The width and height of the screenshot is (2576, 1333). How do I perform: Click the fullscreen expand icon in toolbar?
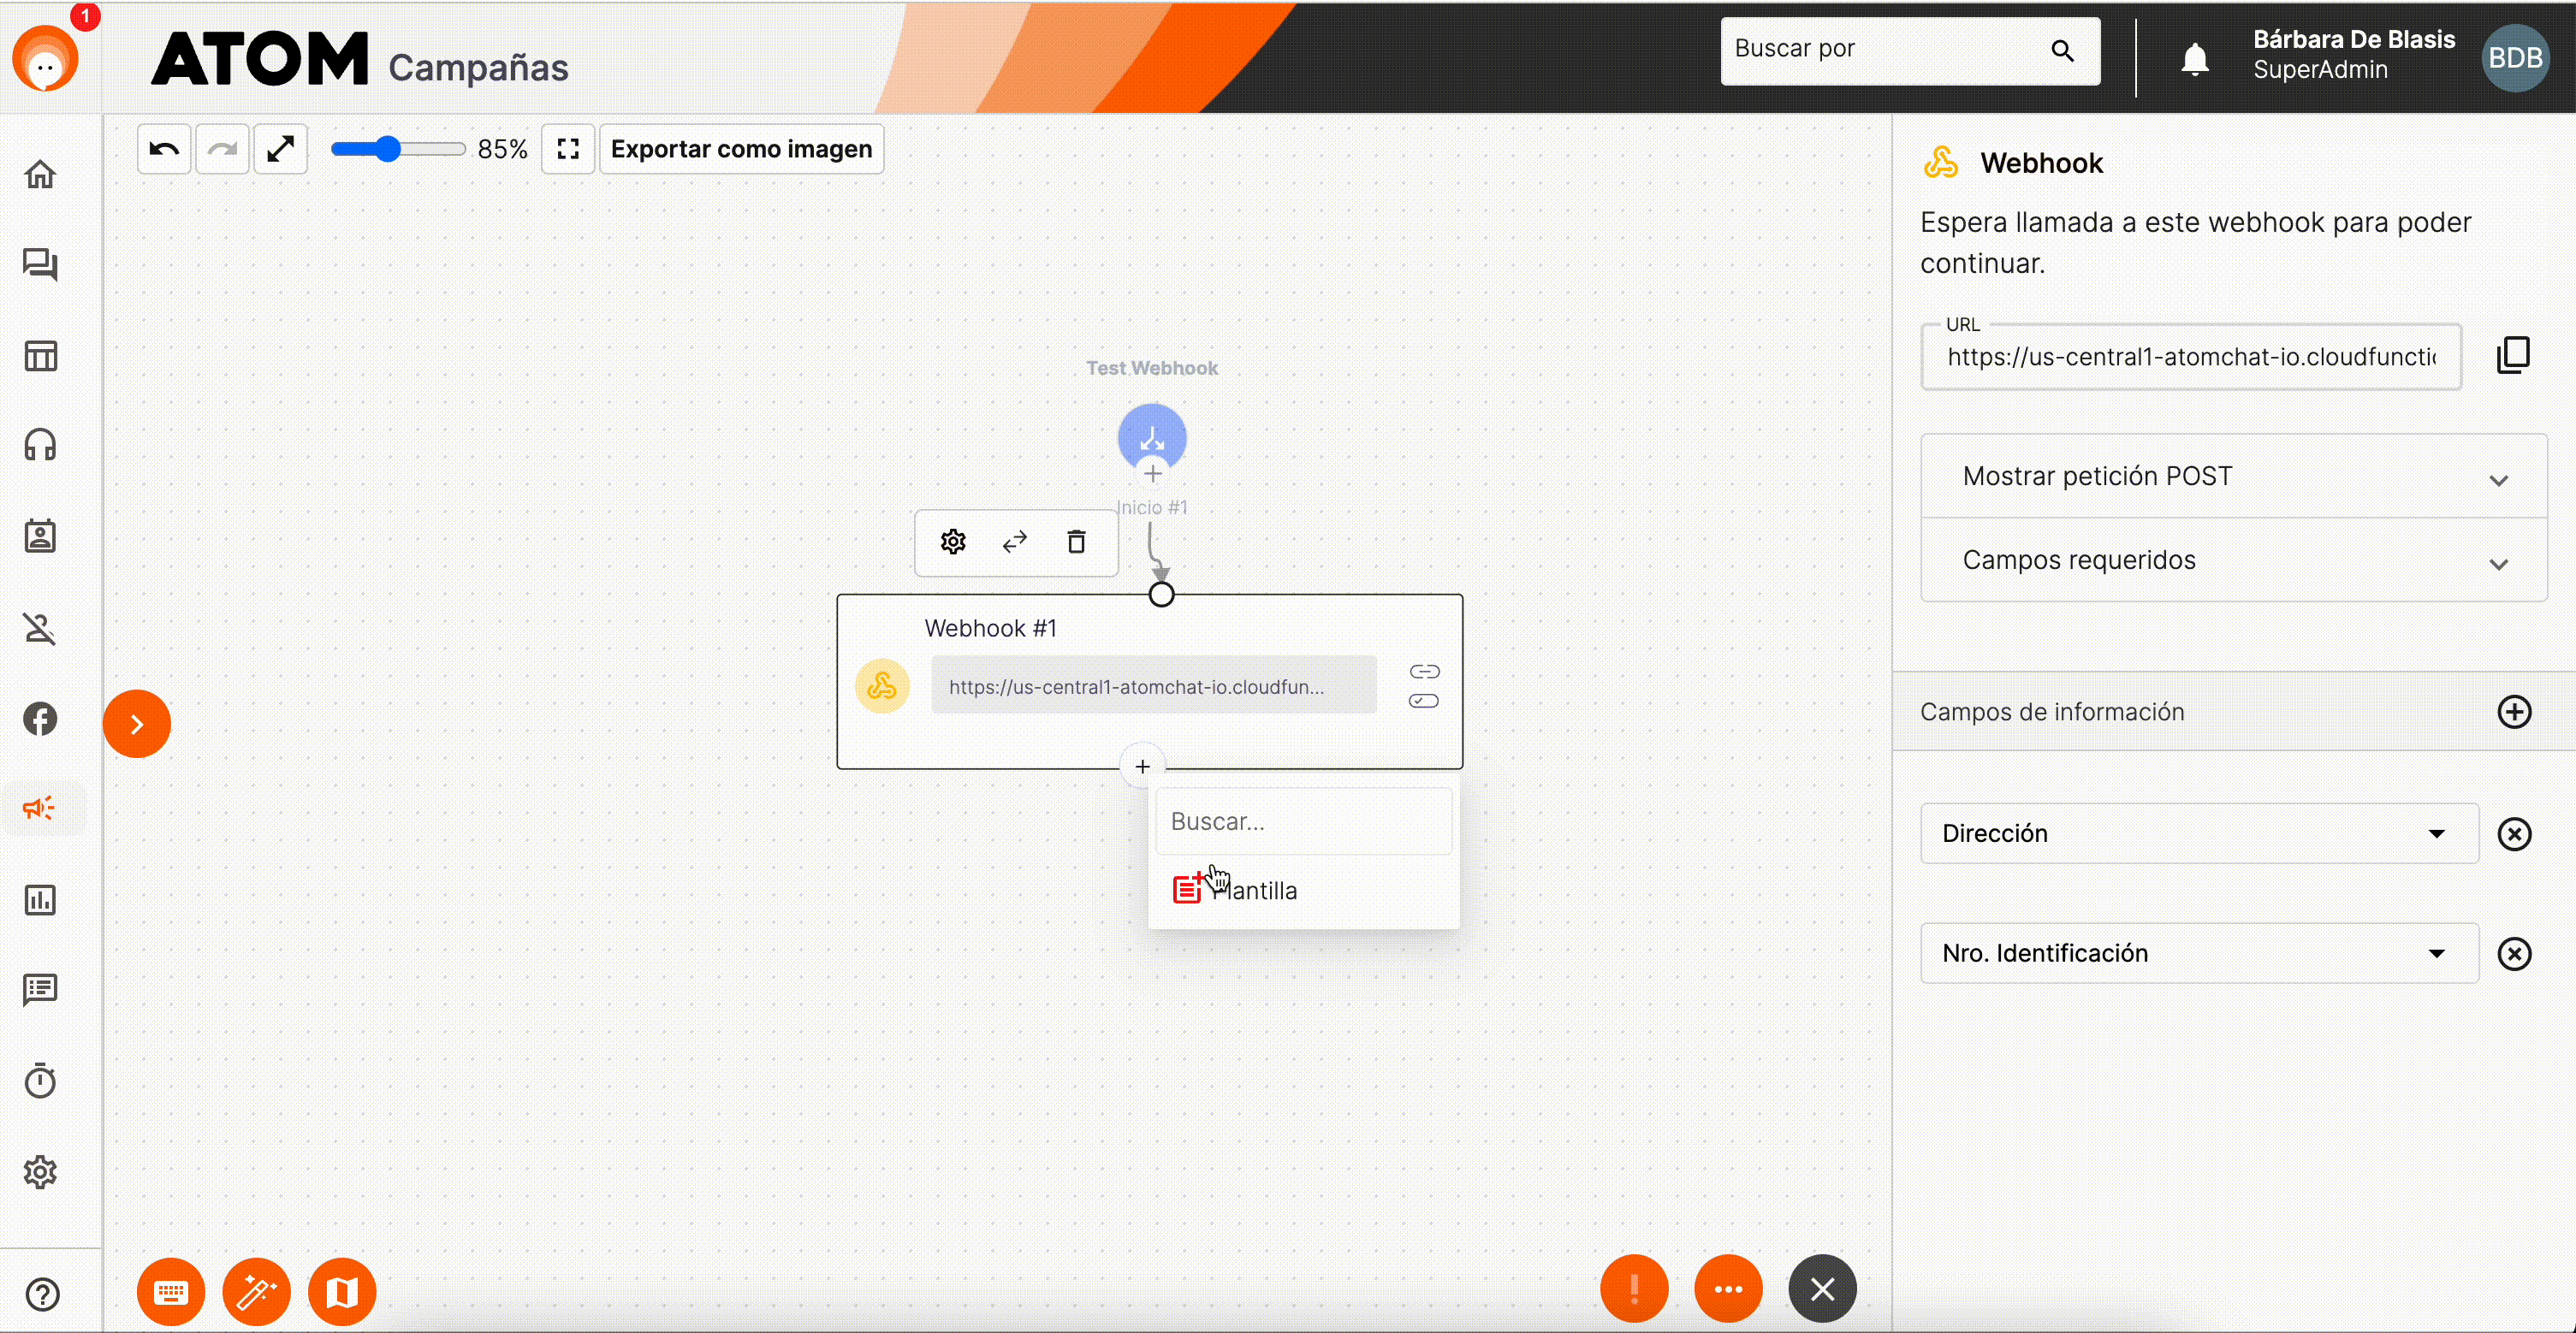click(x=570, y=150)
